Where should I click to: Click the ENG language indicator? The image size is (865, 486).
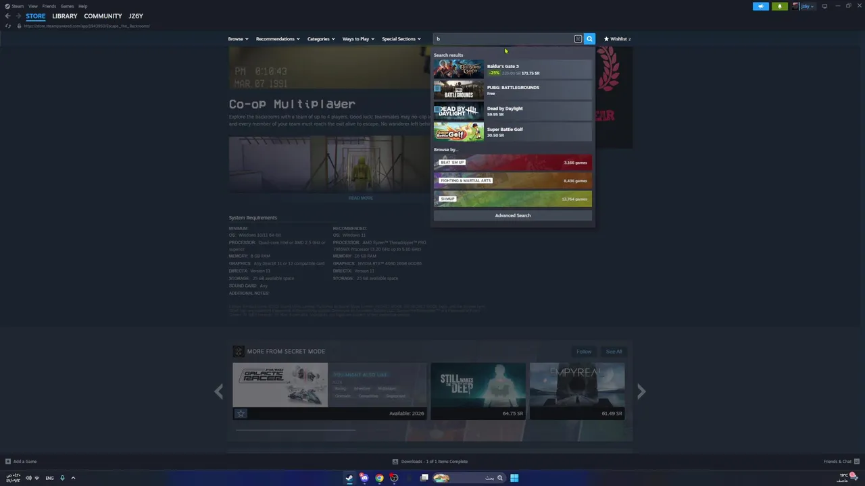point(49,478)
